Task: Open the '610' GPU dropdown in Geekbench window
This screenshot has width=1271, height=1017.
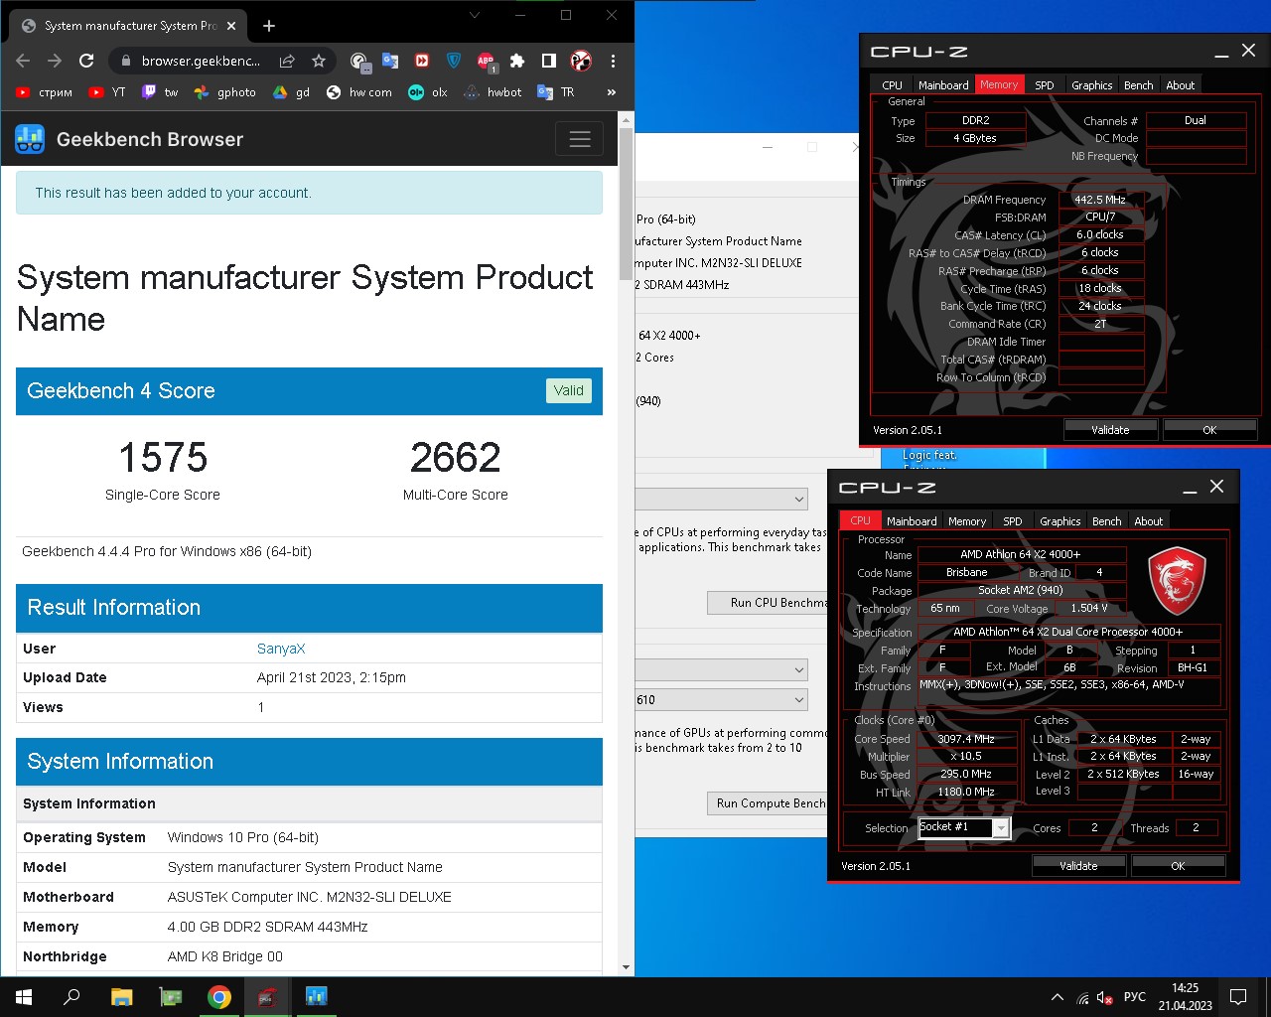Action: [x=722, y=700]
